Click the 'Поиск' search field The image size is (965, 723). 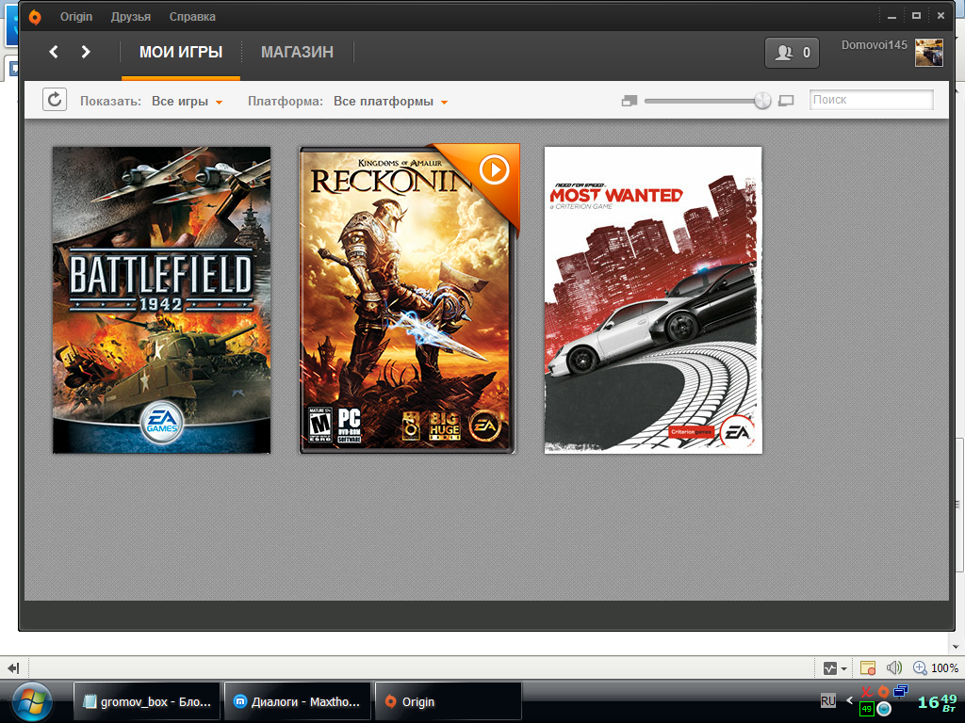871,100
